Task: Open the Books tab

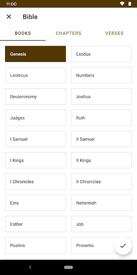Action: [x=23, y=33]
